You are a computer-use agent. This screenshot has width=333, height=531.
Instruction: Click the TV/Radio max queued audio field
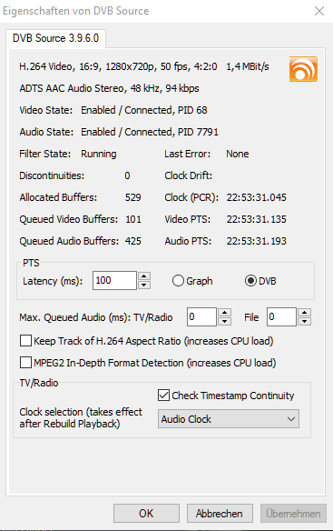[x=201, y=317]
